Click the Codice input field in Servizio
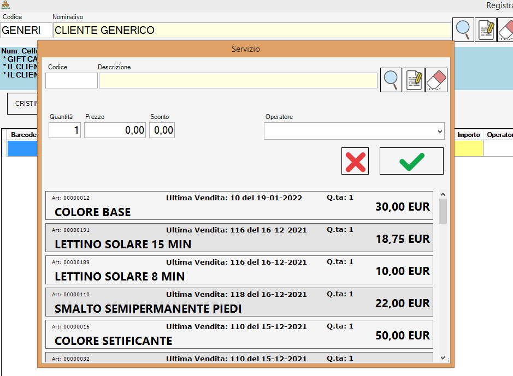This screenshot has height=376, width=513. (71, 81)
